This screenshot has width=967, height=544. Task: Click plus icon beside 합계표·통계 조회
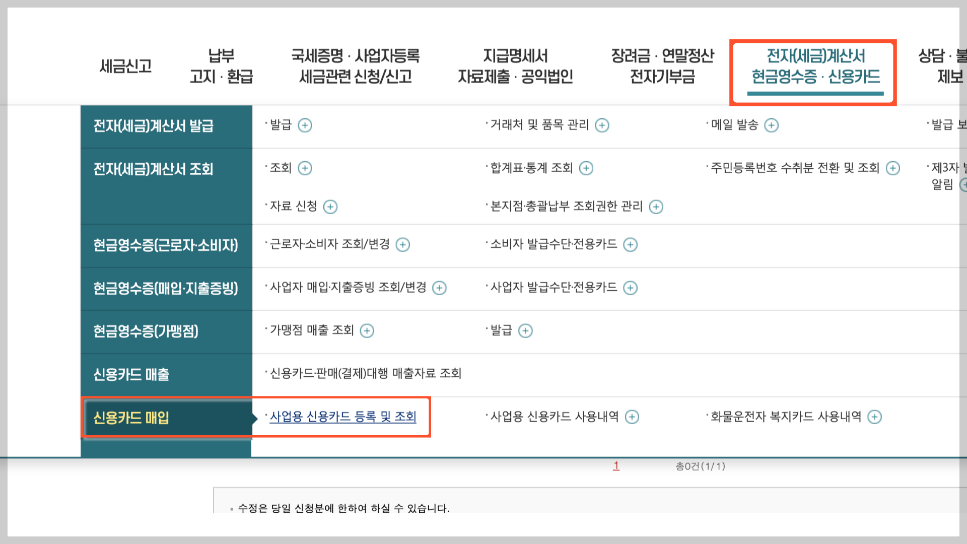point(586,168)
